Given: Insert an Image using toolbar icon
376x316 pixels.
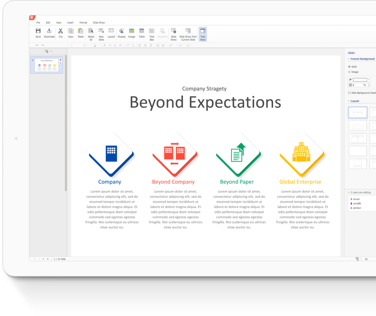Looking at the screenshot, I should (131, 32).
